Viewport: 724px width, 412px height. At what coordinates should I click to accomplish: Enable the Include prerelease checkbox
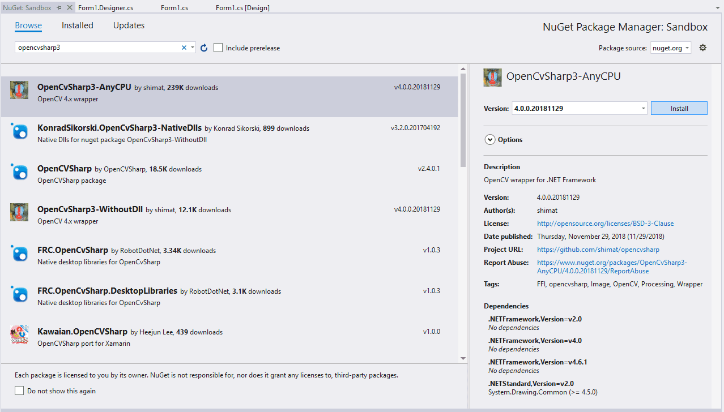tap(218, 48)
